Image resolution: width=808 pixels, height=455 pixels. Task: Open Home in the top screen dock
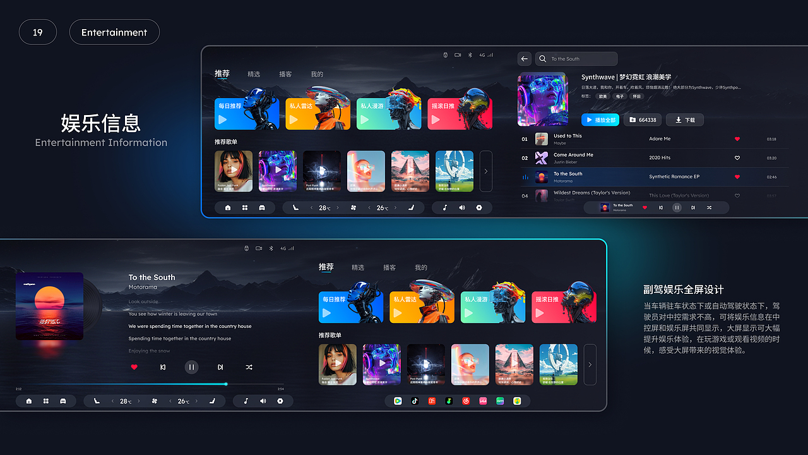(x=228, y=207)
